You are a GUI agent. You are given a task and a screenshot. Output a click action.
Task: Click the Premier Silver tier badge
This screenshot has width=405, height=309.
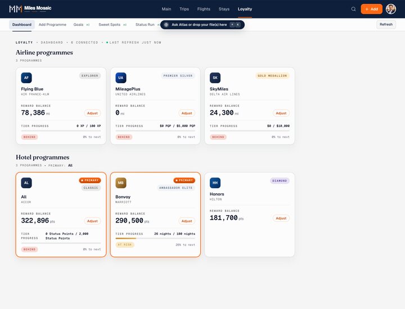point(178,76)
